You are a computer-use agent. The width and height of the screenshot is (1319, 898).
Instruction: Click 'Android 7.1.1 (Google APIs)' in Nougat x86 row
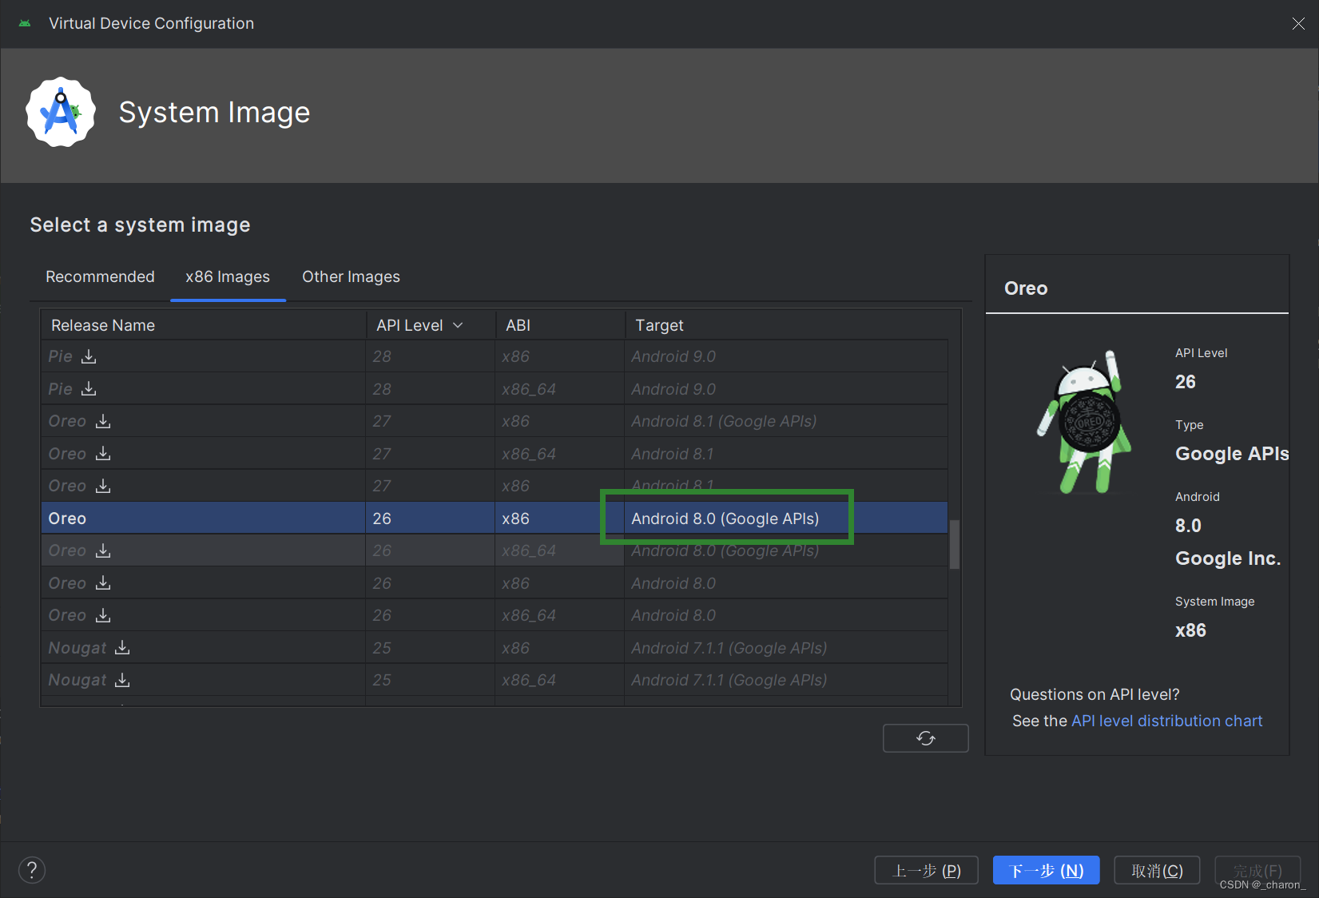729,648
